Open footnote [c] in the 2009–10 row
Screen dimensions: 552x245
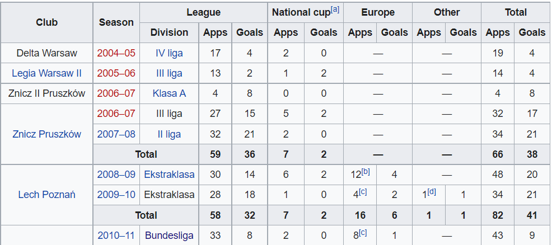tap(363, 192)
